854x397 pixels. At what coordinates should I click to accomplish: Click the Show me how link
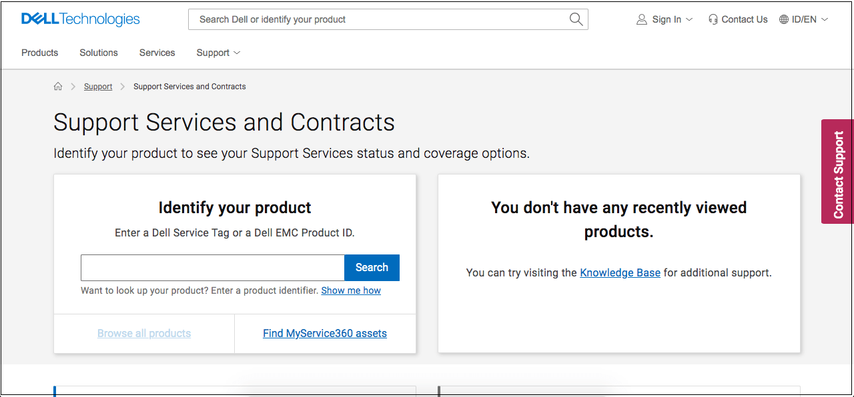coord(351,290)
